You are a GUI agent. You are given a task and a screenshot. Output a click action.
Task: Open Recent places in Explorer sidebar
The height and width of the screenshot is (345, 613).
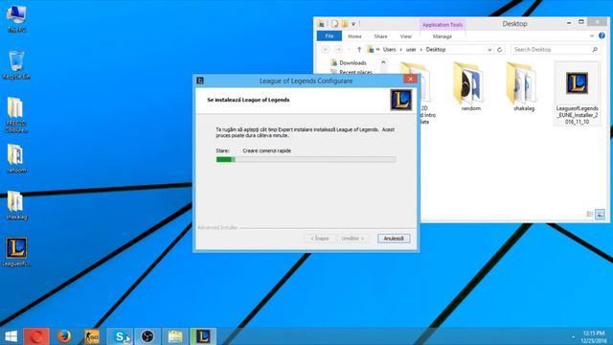tap(355, 72)
